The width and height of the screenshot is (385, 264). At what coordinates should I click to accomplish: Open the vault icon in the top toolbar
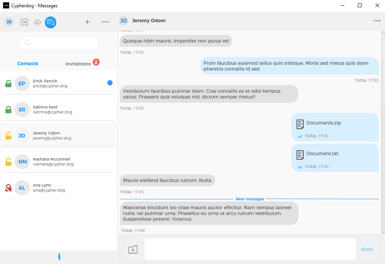click(x=24, y=22)
